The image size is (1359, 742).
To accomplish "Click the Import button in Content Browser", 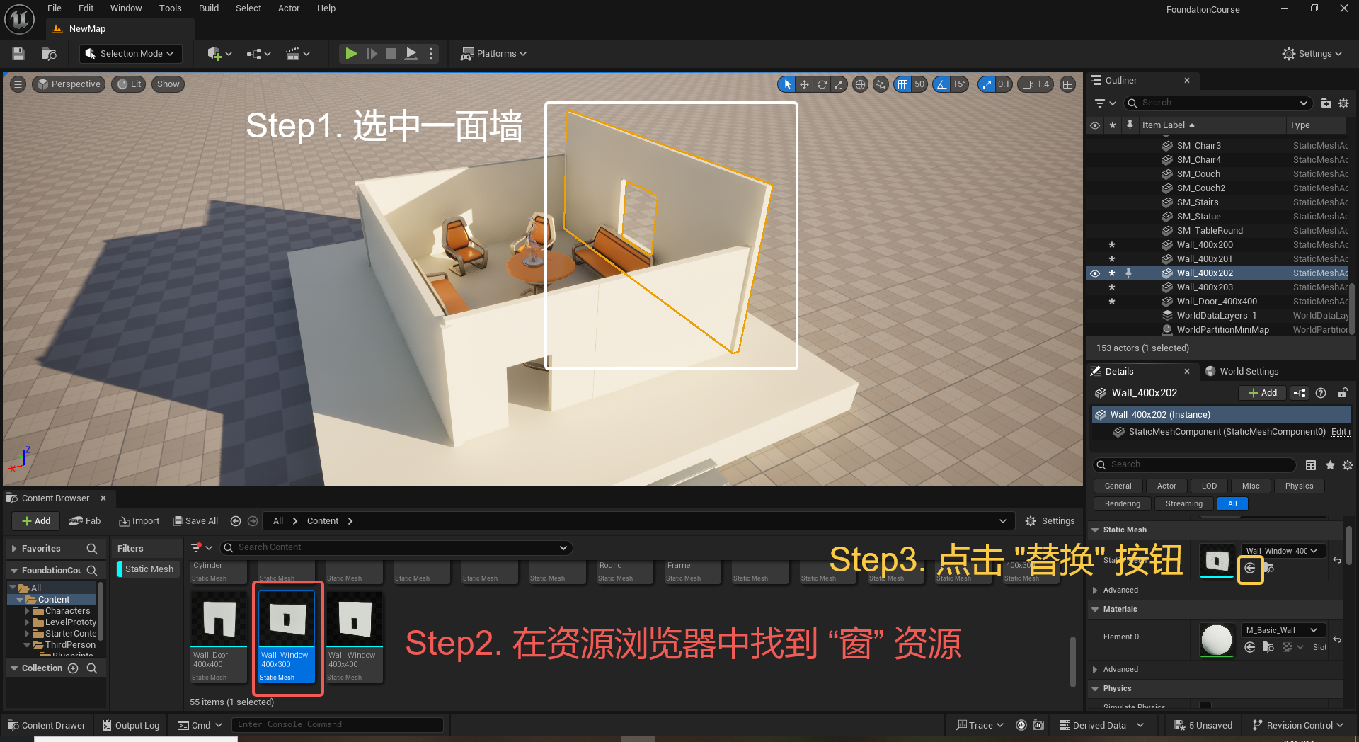I will [139, 521].
